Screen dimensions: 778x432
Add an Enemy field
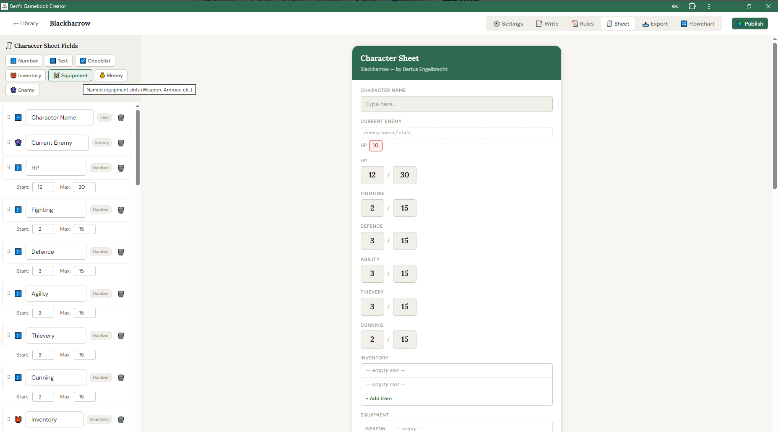click(x=22, y=90)
